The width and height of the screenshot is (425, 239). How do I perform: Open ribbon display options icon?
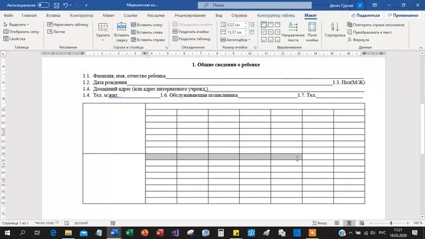(375, 5)
